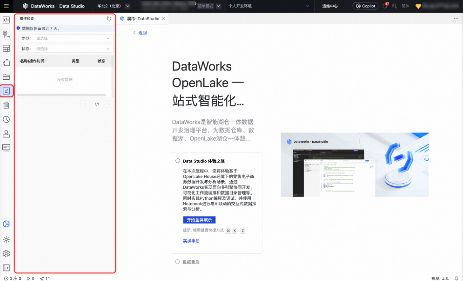This screenshot has height=281, width=463.
Task: Refresh the 操作检查 panel
Action: (x=109, y=19)
